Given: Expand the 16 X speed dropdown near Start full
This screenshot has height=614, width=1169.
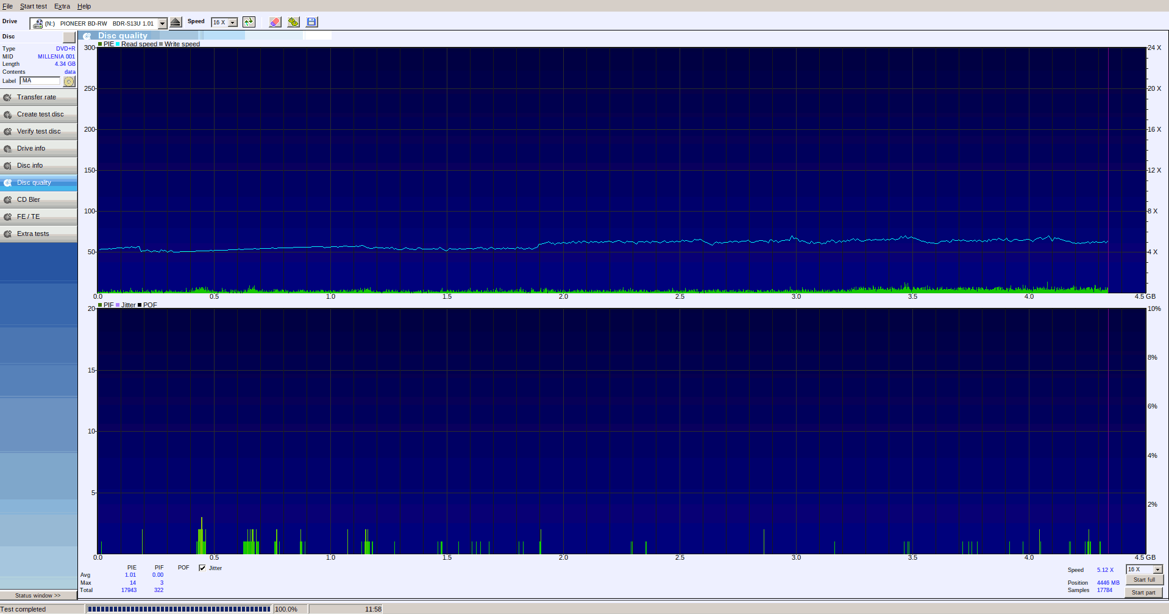Looking at the screenshot, I should click(1157, 569).
